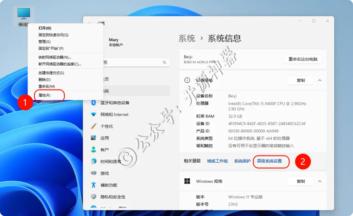Click the Windows logo icon beside Windows 规格
Screen dimensions: 353x216
point(187,181)
